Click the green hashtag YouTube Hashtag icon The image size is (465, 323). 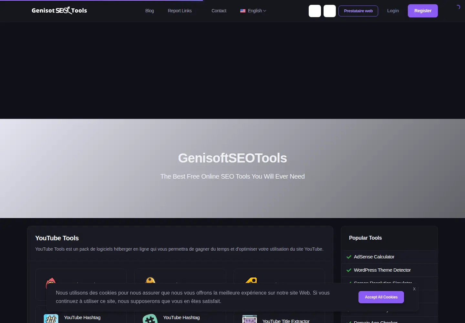(x=150, y=318)
